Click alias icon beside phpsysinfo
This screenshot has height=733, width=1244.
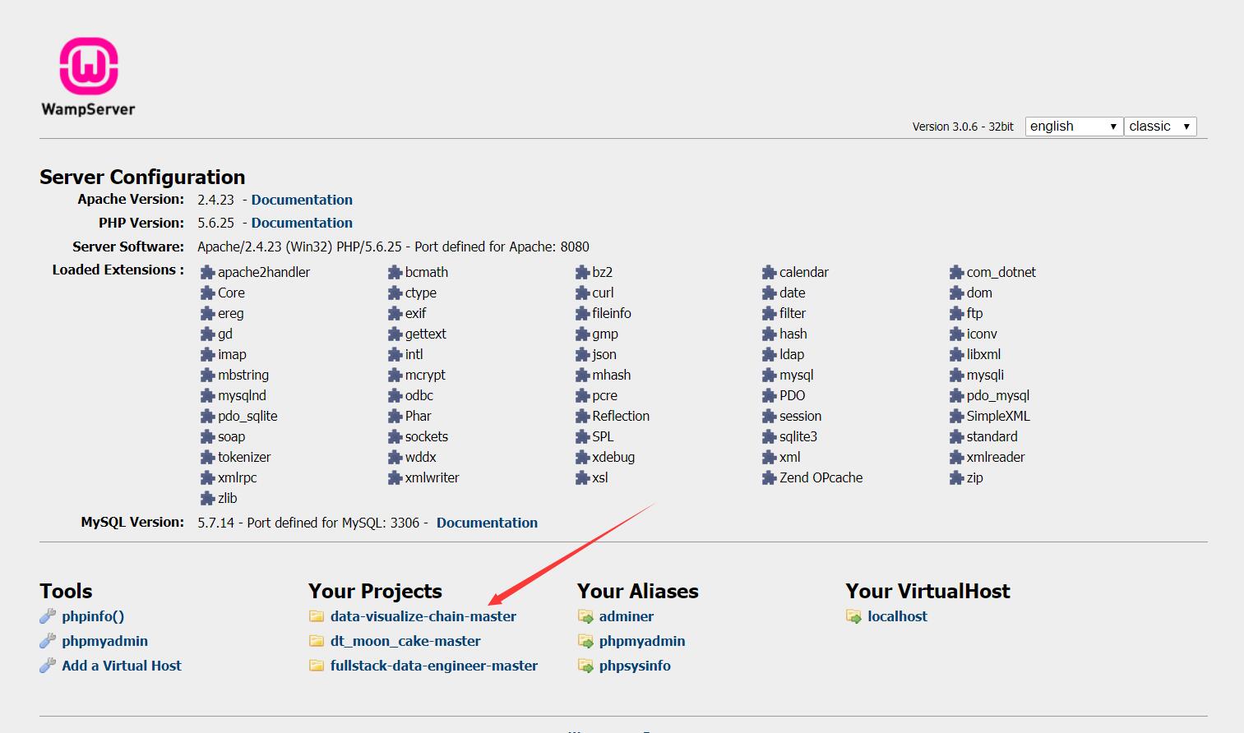tap(585, 666)
